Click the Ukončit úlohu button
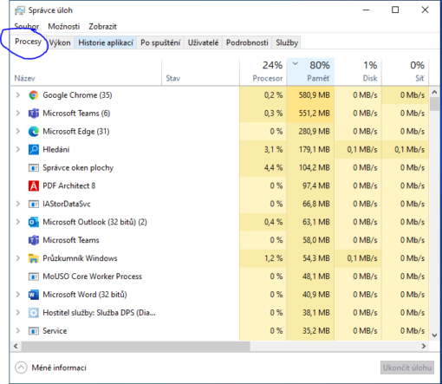442x384 pixels. click(x=407, y=368)
